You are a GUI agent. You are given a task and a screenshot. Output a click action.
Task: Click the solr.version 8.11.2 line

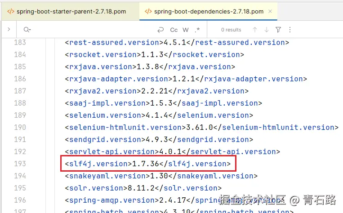(143, 188)
